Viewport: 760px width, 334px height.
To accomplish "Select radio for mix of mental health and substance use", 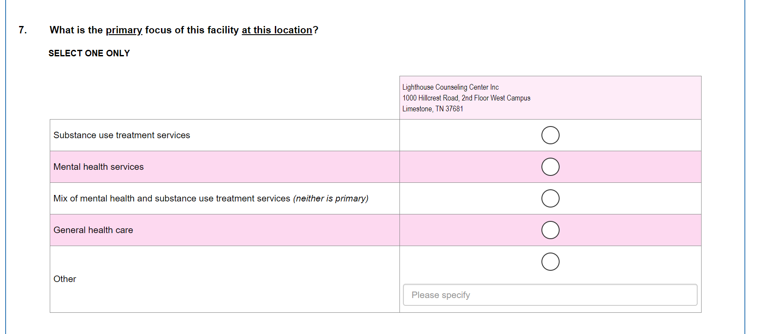I will tap(550, 198).
